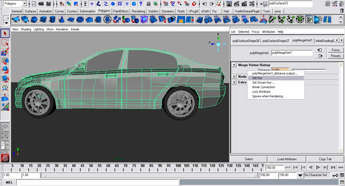The width and height of the screenshot is (345, 186).
Task: Click the Select button
Action: pyautogui.click(x=249, y=159)
